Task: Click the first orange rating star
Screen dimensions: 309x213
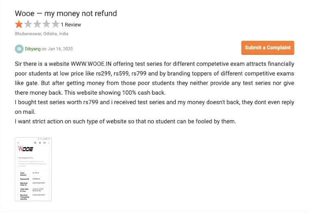Action: tap(19, 24)
